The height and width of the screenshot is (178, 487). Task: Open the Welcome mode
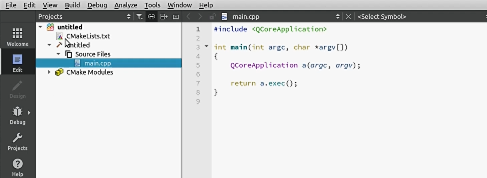(x=17, y=37)
